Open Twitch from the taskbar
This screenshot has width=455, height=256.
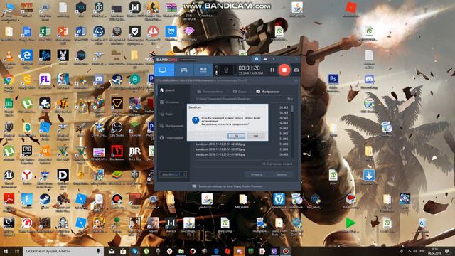[x=274, y=251]
